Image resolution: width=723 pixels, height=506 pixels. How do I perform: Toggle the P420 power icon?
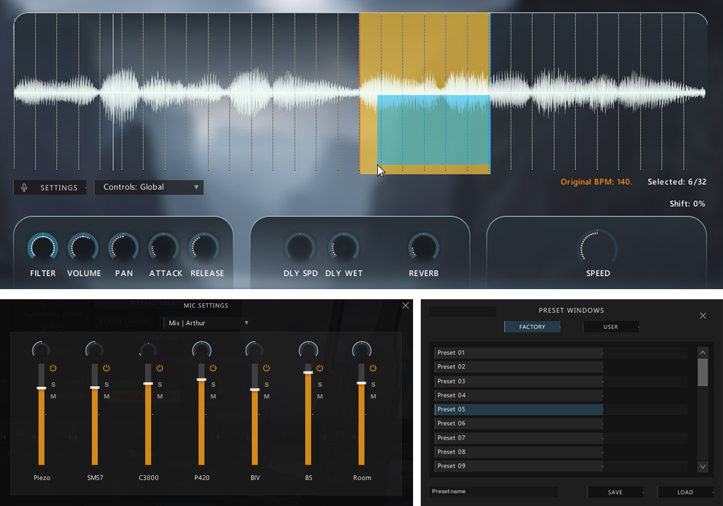(213, 368)
